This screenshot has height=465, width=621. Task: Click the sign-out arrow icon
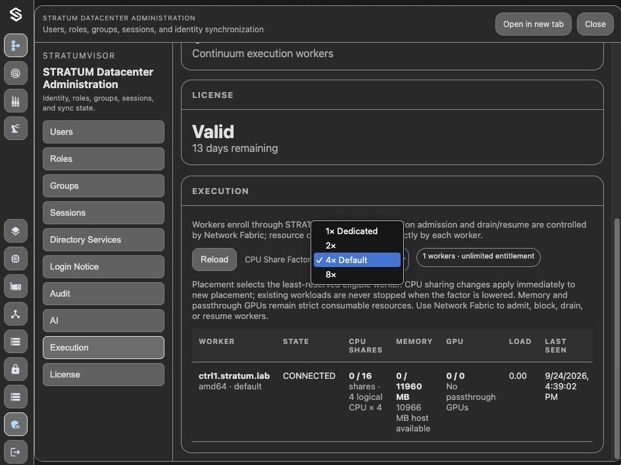(16, 452)
